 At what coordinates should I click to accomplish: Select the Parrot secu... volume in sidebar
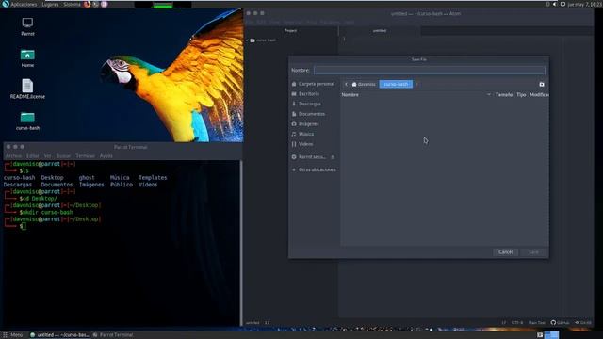tap(310, 157)
